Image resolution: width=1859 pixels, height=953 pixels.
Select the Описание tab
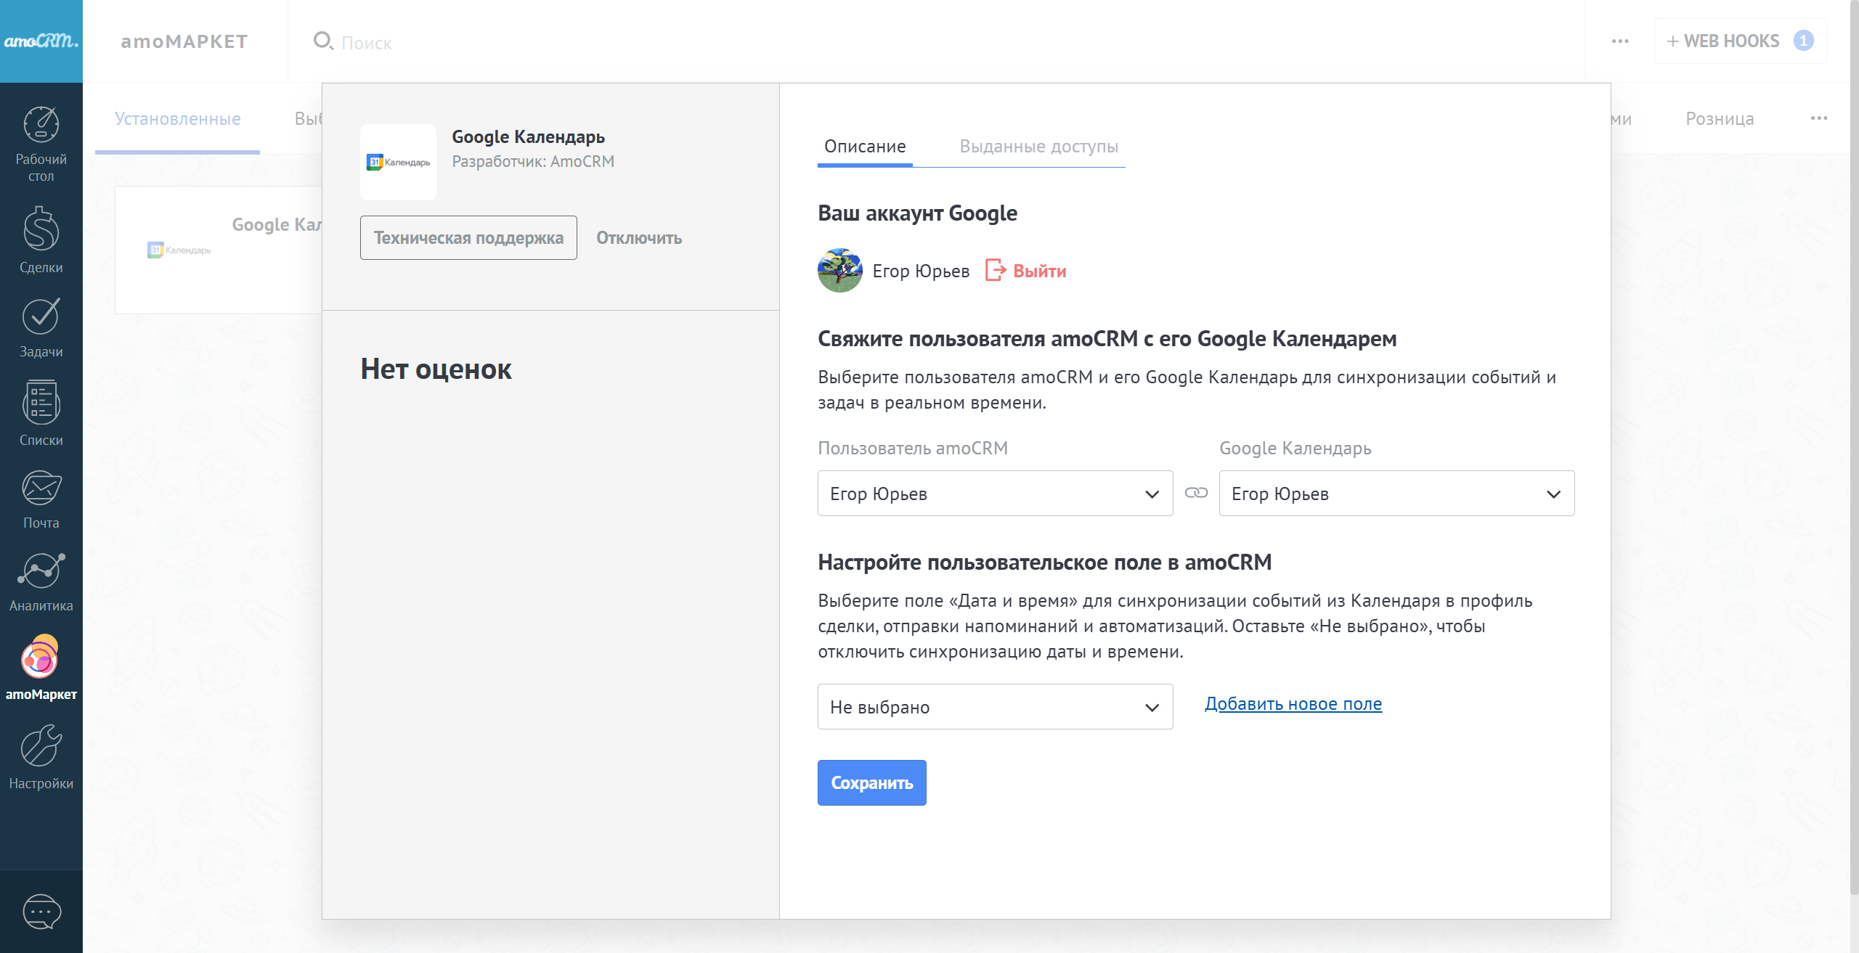864,147
